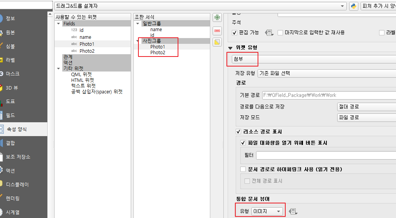Screen dimensions: 396x218
Task: Select name under 일반그룹
Action: click(156, 30)
